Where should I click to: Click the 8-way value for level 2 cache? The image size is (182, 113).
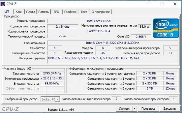point(170,83)
